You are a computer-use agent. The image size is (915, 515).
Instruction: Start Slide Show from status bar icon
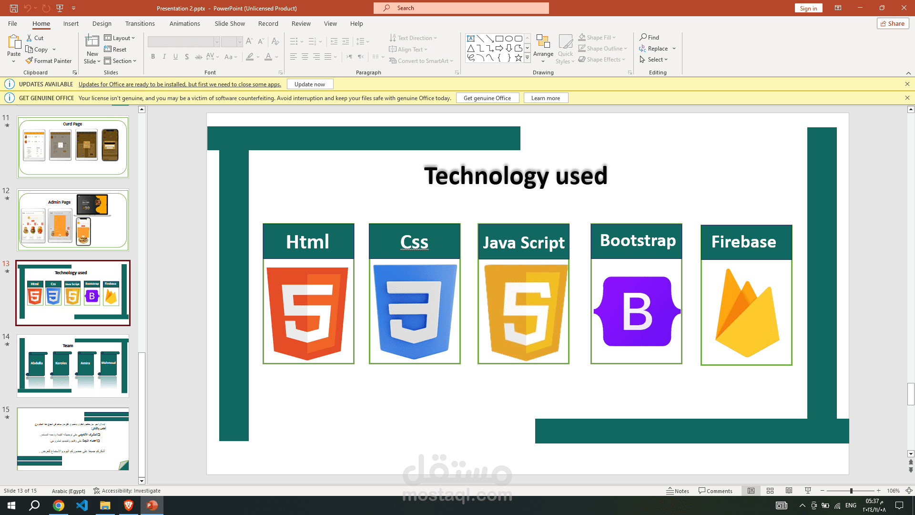click(808, 491)
